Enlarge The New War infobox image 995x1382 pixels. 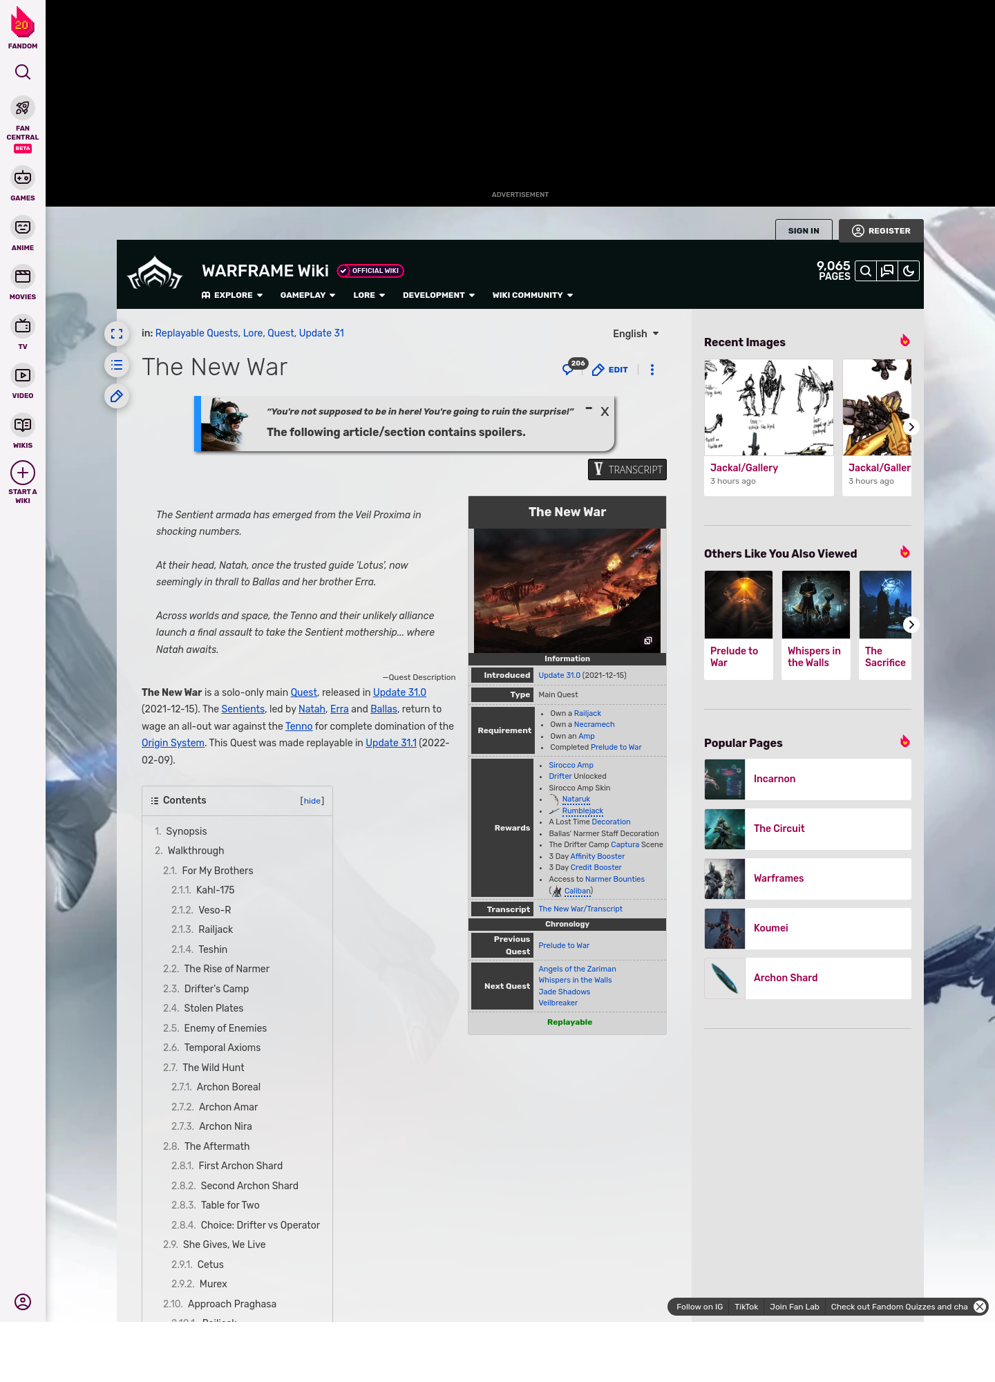[648, 641]
